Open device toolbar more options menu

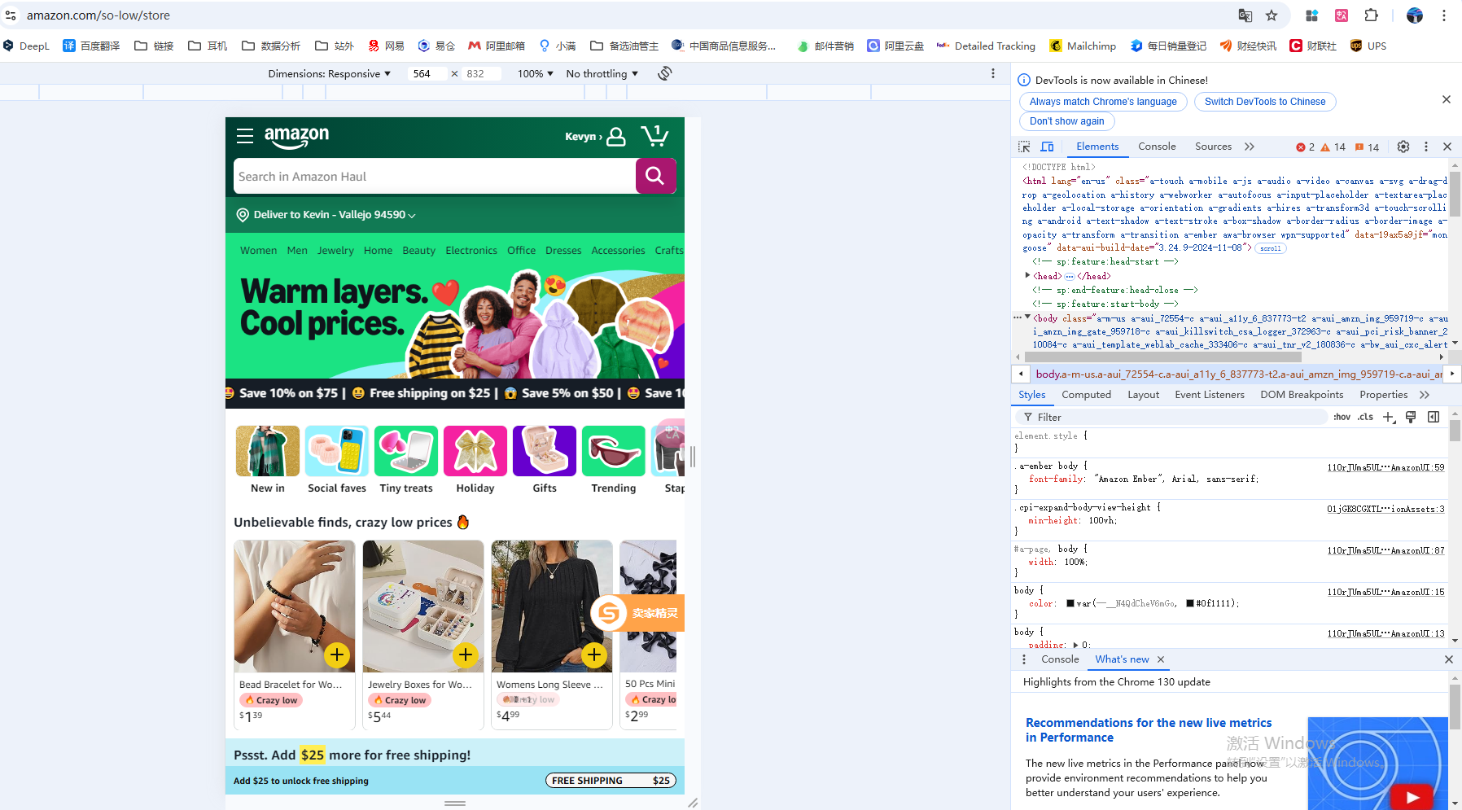[x=993, y=73]
